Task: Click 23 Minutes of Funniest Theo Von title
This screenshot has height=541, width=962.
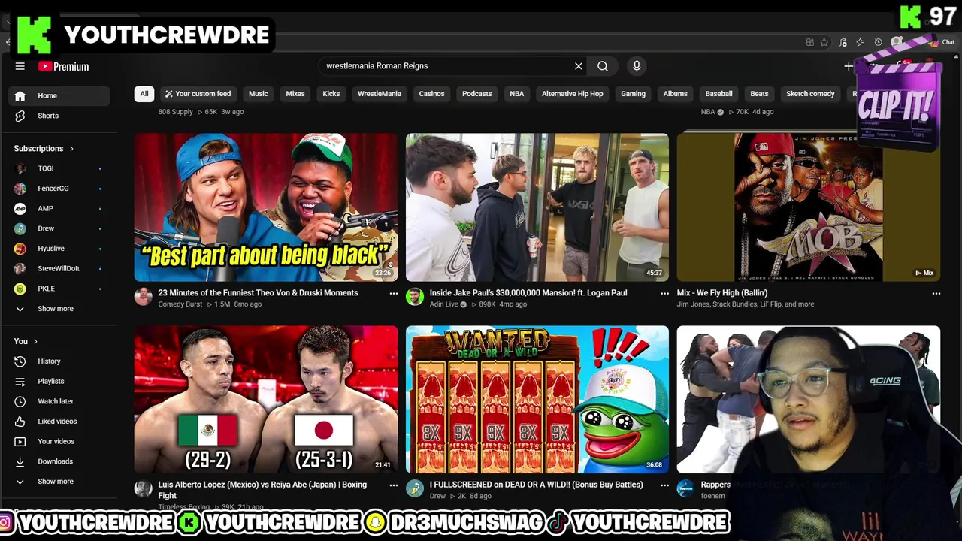Action: point(258,293)
